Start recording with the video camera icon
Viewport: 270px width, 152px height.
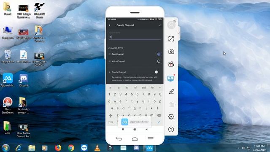tap(171, 64)
